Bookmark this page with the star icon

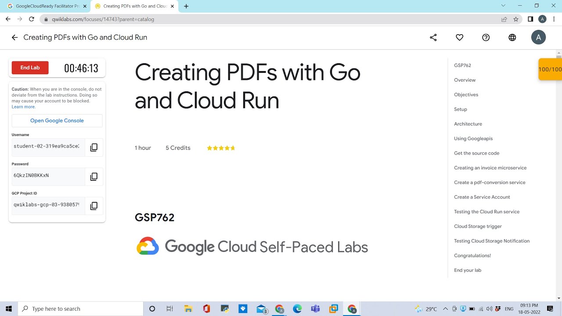516,19
